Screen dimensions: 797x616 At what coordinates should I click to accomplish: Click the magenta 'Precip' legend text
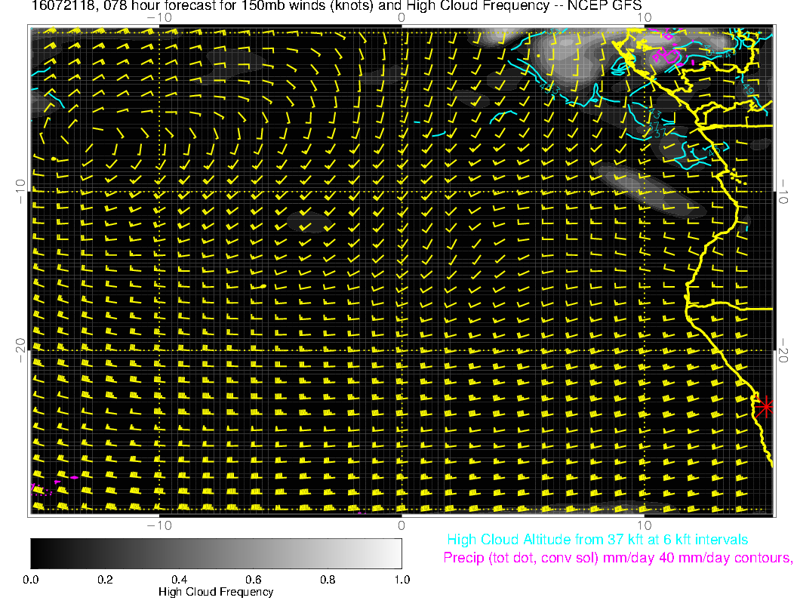[x=617, y=558]
